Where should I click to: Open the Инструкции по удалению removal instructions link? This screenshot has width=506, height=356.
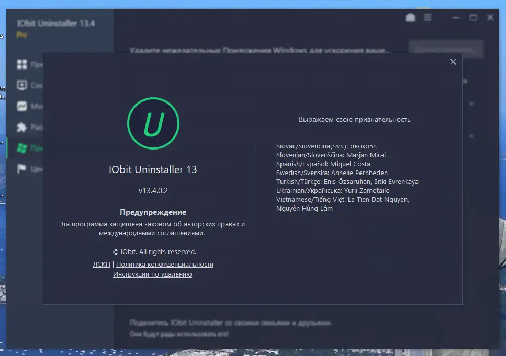153,274
